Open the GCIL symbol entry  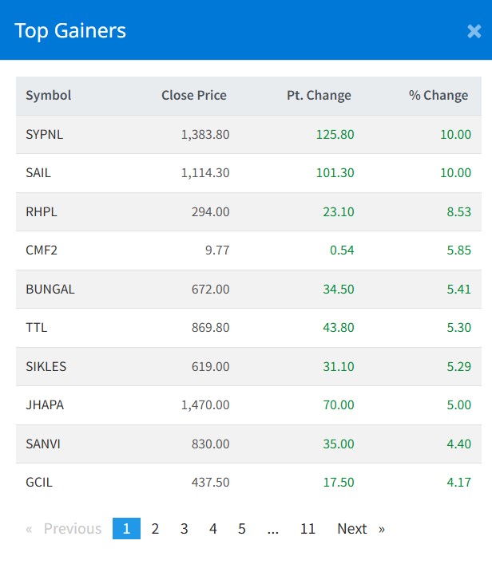point(39,483)
